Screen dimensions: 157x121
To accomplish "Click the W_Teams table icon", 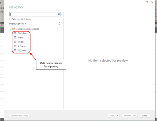I will click(x=15, y=50).
